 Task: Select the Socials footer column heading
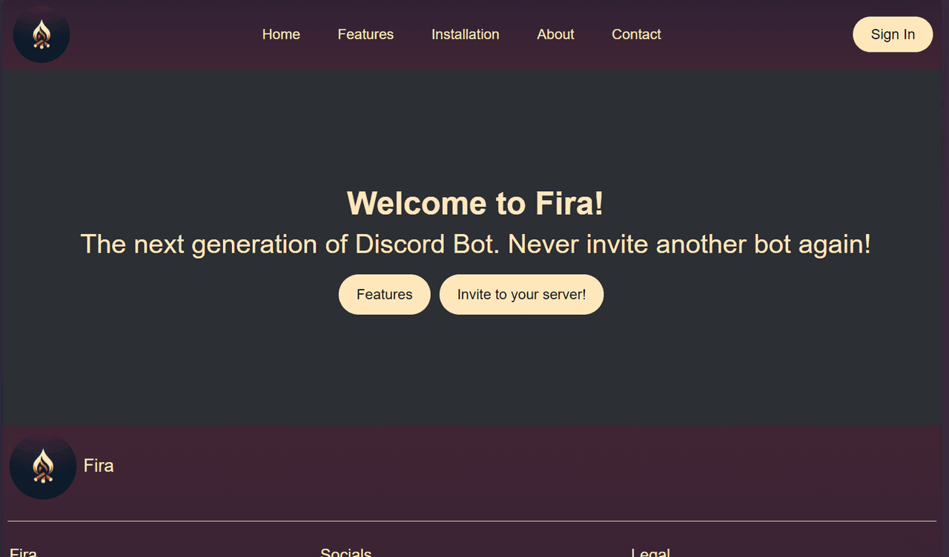pyautogui.click(x=345, y=553)
